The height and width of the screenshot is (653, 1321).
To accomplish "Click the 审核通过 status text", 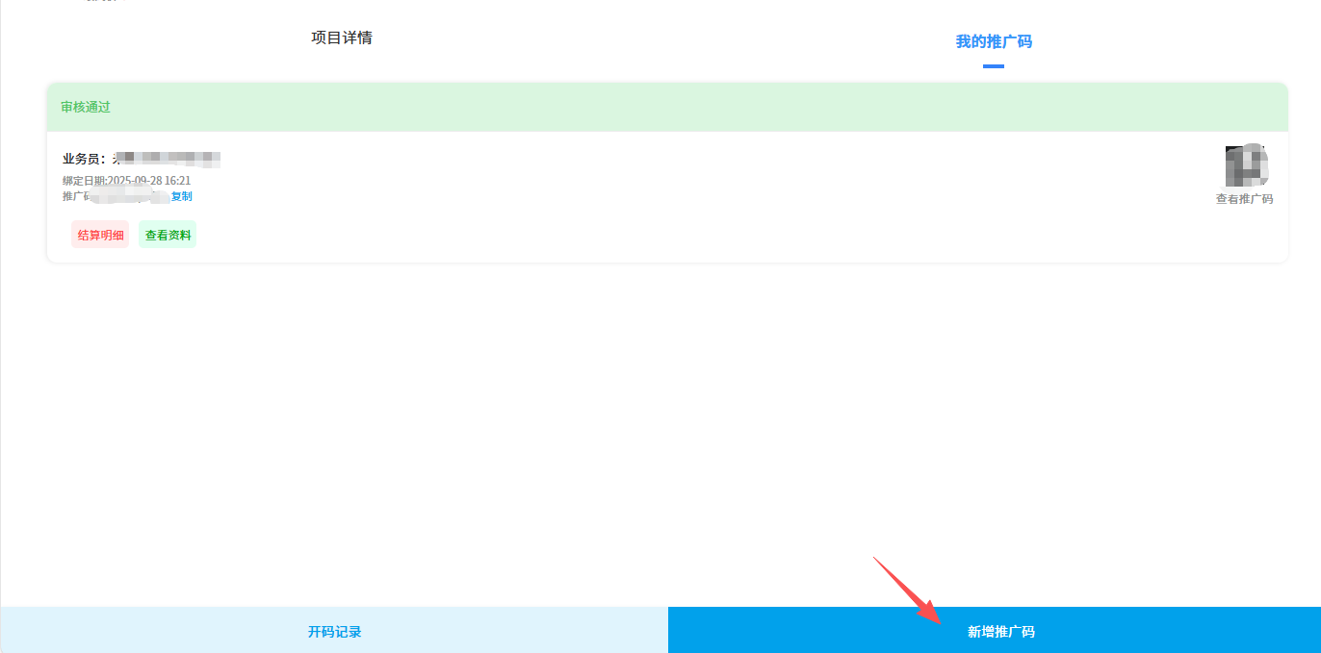I will tap(86, 107).
